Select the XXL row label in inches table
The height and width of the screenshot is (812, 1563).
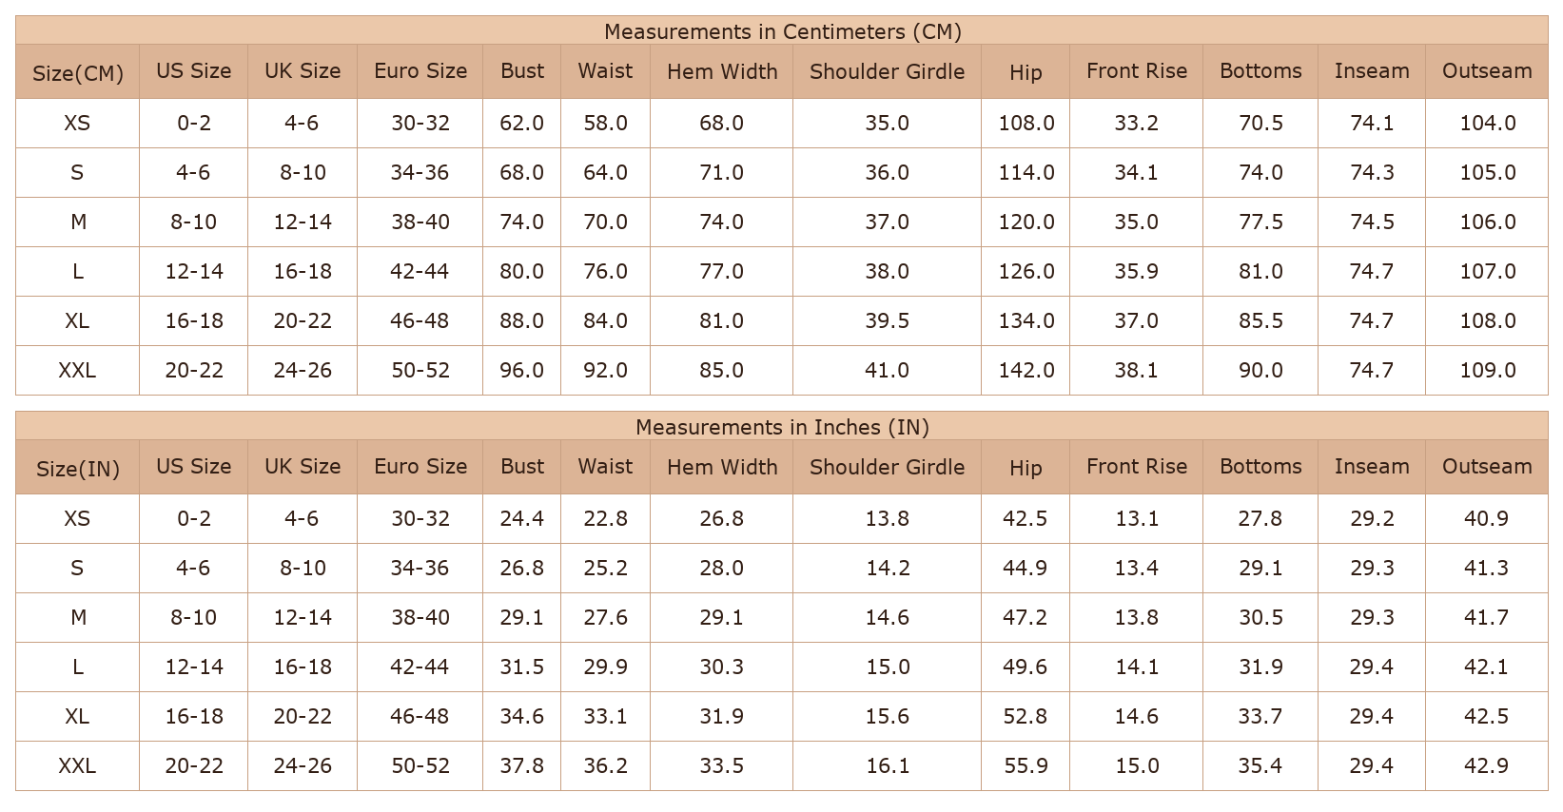(77, 765)
